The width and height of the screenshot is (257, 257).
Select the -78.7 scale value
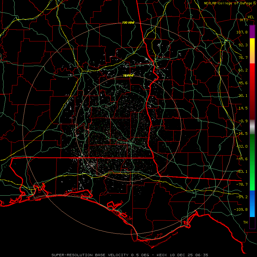point(242,184)
